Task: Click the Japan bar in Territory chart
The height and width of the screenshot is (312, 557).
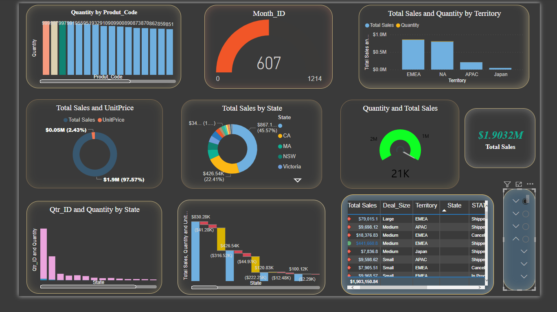Action: coord(500,69)
